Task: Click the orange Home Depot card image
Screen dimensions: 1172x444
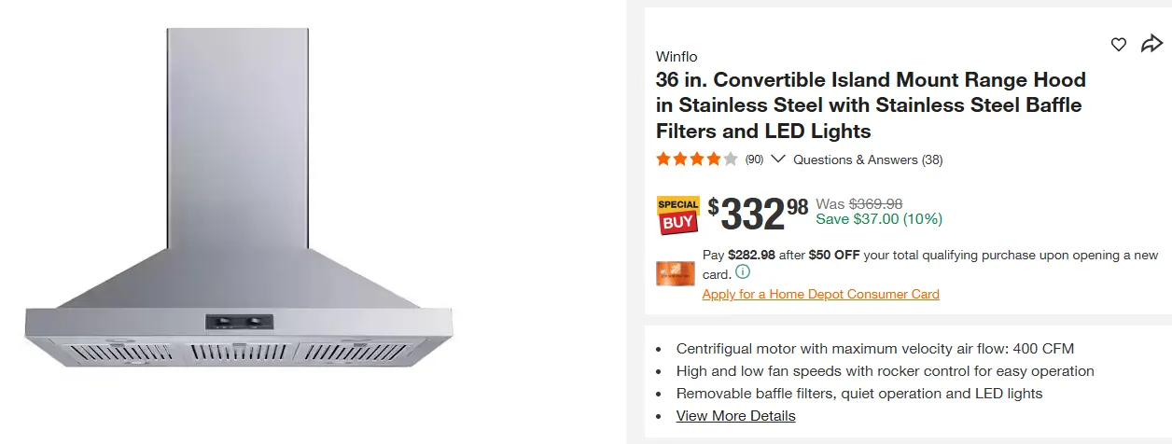Action: [x=676, y=273]
